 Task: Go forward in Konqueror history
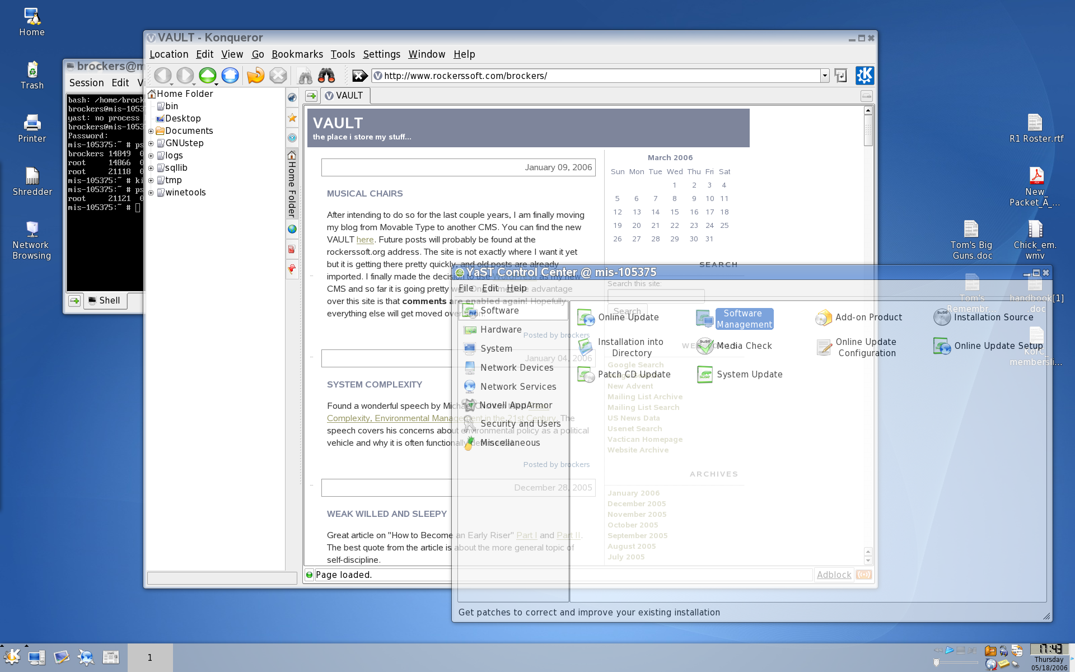point(185,75)
